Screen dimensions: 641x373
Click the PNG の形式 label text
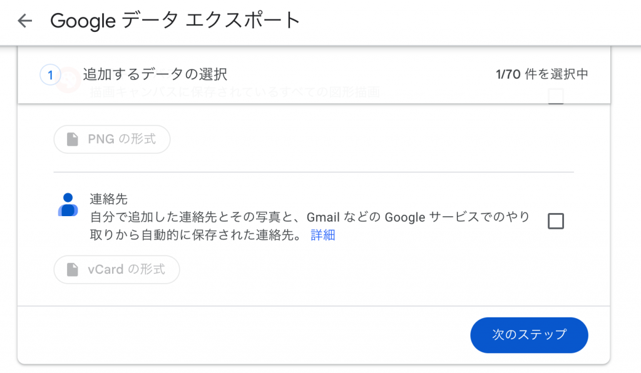pos(122,139)
